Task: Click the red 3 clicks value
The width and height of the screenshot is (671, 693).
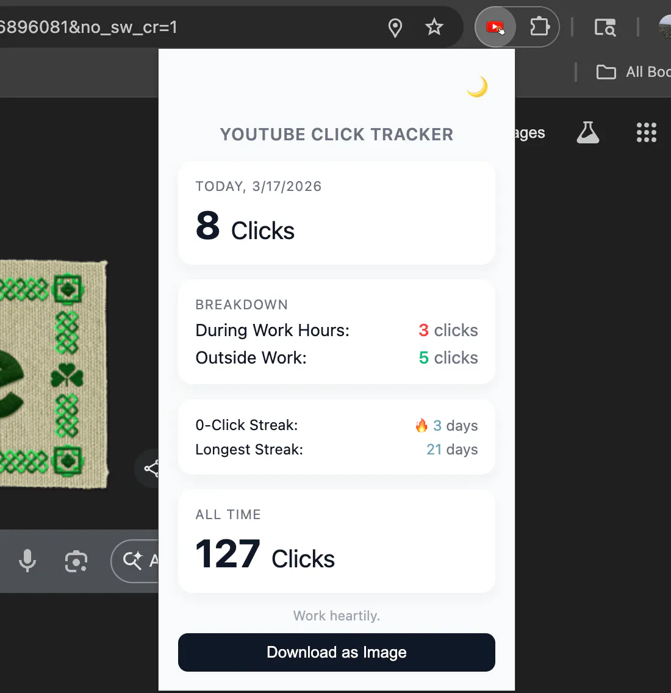Action: 448,330
